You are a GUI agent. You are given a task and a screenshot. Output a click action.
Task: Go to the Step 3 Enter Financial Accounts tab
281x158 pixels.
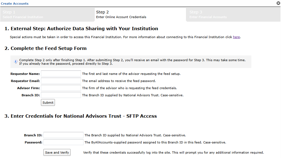click(233, 15)
